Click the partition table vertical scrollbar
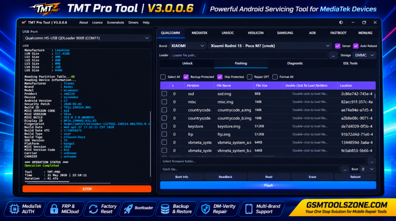 375,96
